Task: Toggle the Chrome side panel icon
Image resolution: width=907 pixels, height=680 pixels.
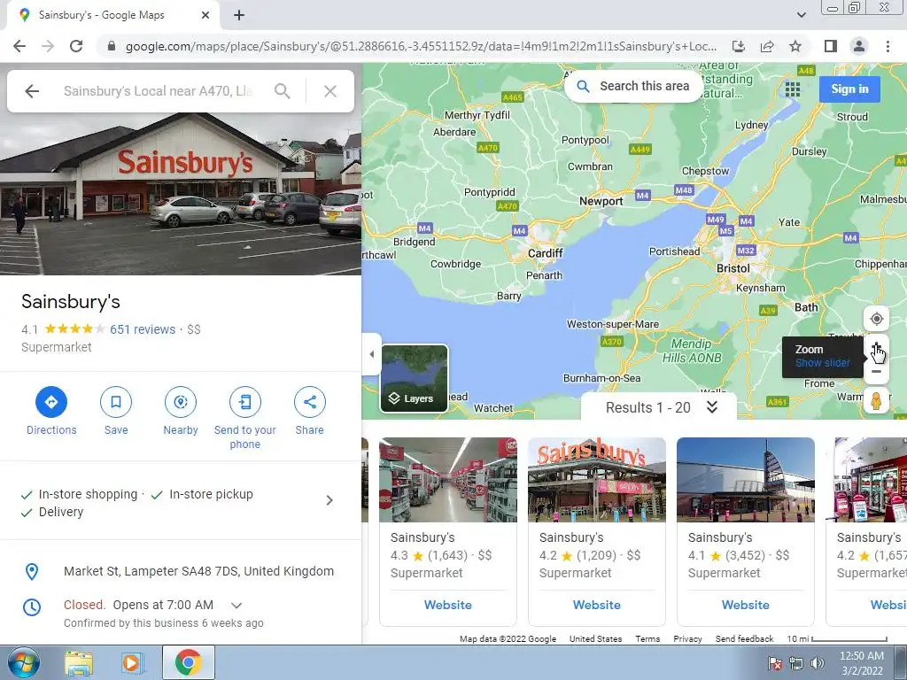Action: [831, 46]
